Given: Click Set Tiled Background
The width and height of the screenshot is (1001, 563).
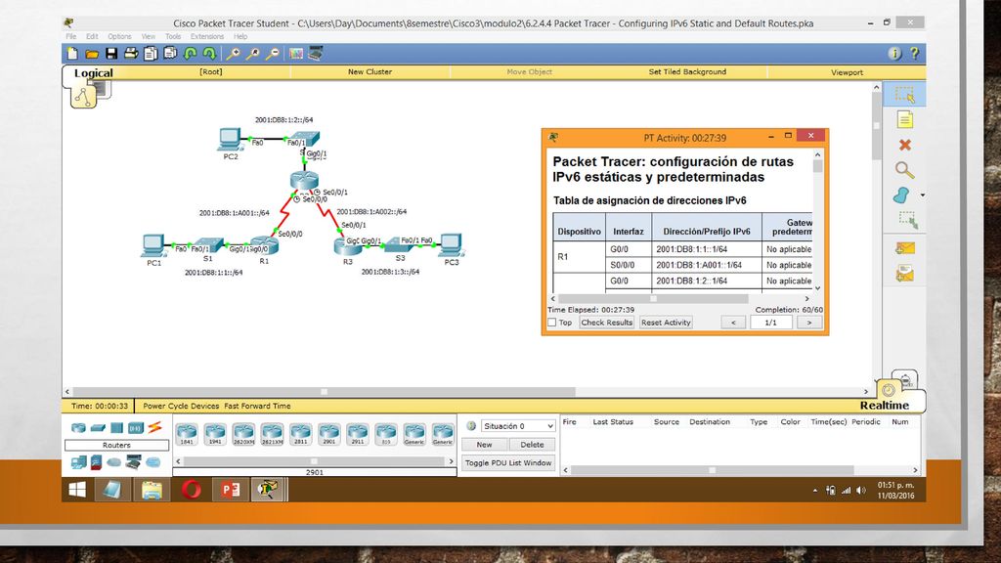Looking at the screenshot, I should [x=687, y=71].
